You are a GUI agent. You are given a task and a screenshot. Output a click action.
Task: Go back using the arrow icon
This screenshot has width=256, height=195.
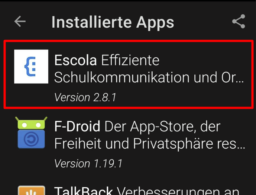(x=20, y=21)
